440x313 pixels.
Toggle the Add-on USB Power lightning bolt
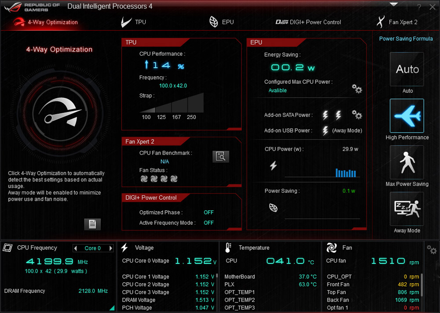pyautogui.click(x=326, y=130)
